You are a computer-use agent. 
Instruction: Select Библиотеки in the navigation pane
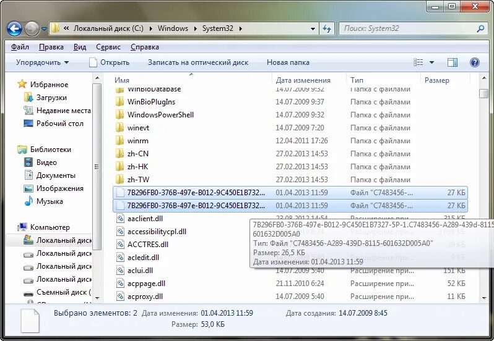[51, 149]
